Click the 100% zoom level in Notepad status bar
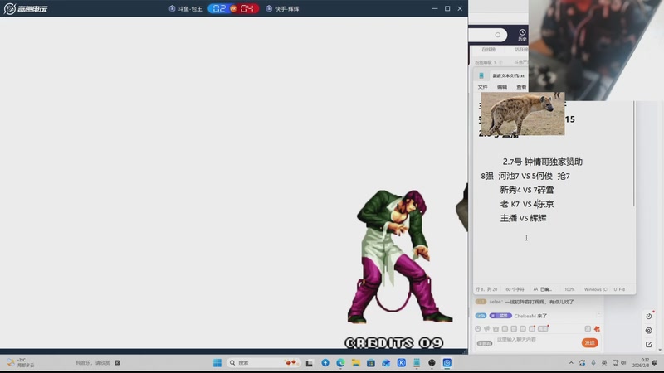This screenshot has height=373, width=664. click(x=569, y=289)
